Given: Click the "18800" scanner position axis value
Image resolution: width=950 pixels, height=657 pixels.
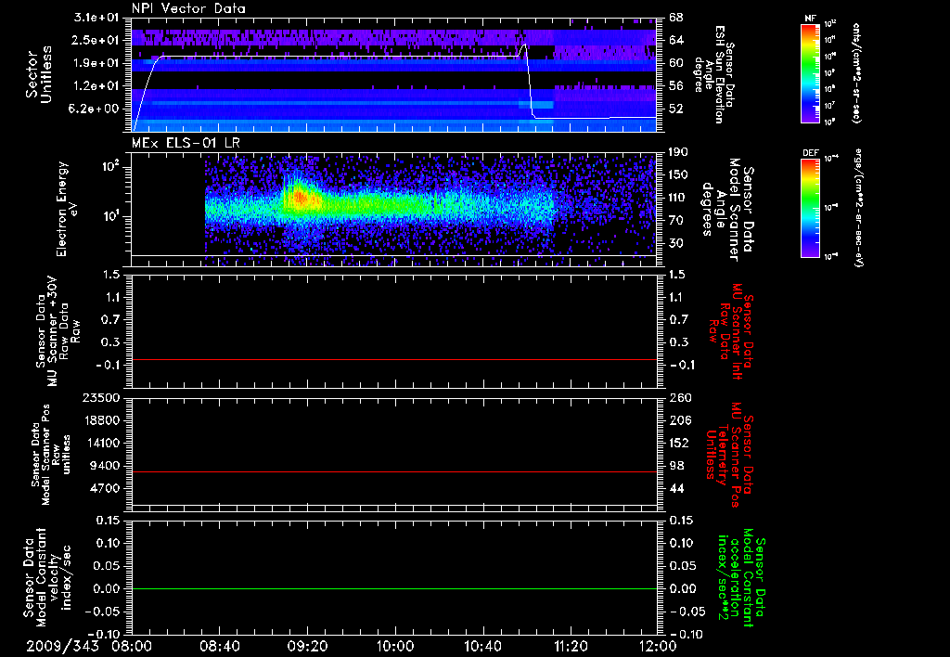Looking at the screenshot, I should point(103,420).
